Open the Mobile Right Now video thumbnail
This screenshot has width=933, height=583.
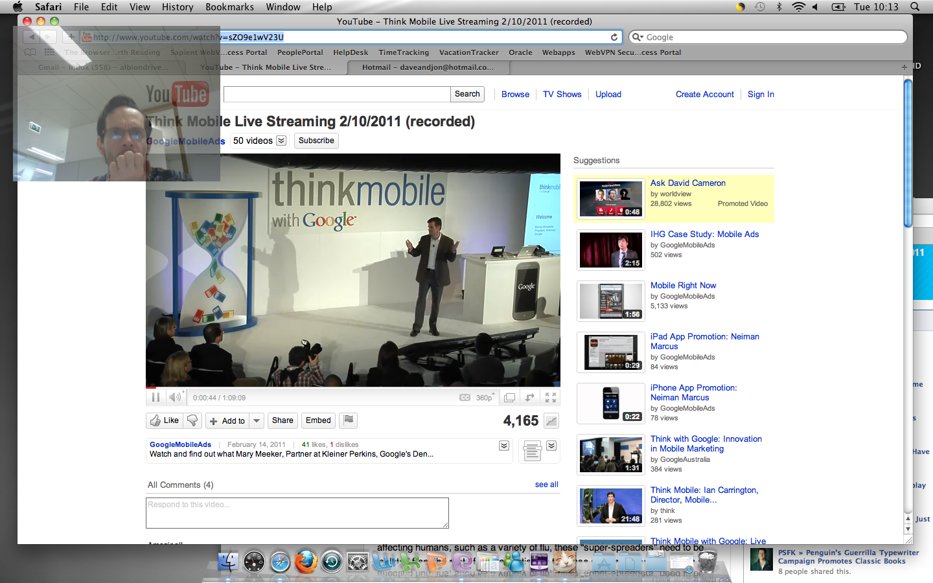(610, 301)
